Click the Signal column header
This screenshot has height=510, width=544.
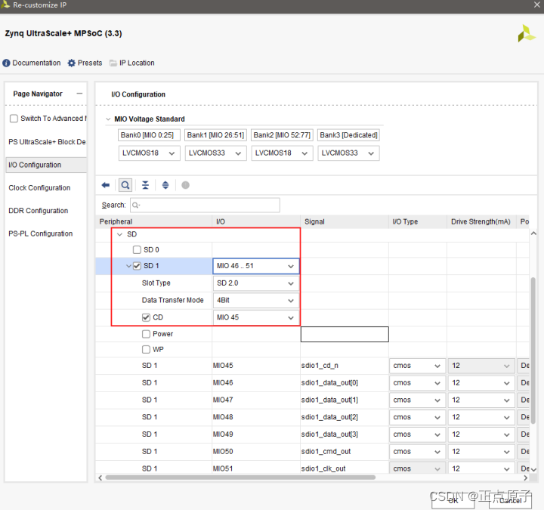tap(345, 221)
